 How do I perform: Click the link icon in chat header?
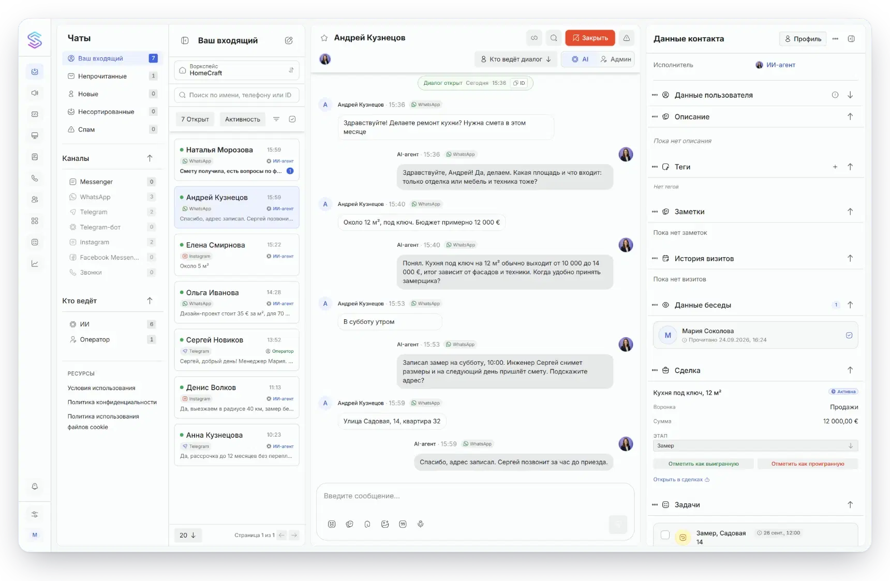[534, 38]
